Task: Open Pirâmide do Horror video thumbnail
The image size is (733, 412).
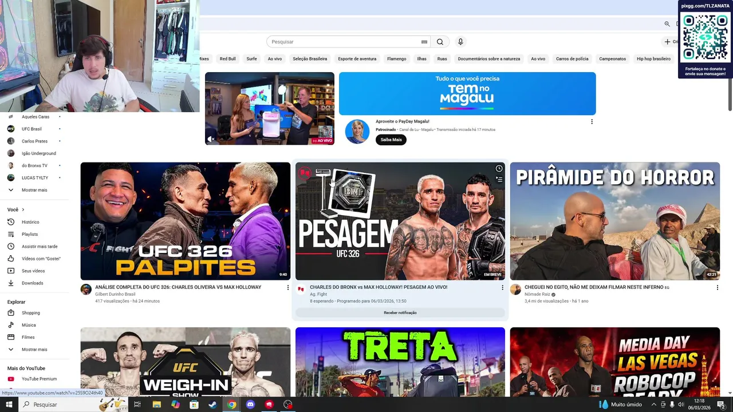Action: (x=615, y=221)
